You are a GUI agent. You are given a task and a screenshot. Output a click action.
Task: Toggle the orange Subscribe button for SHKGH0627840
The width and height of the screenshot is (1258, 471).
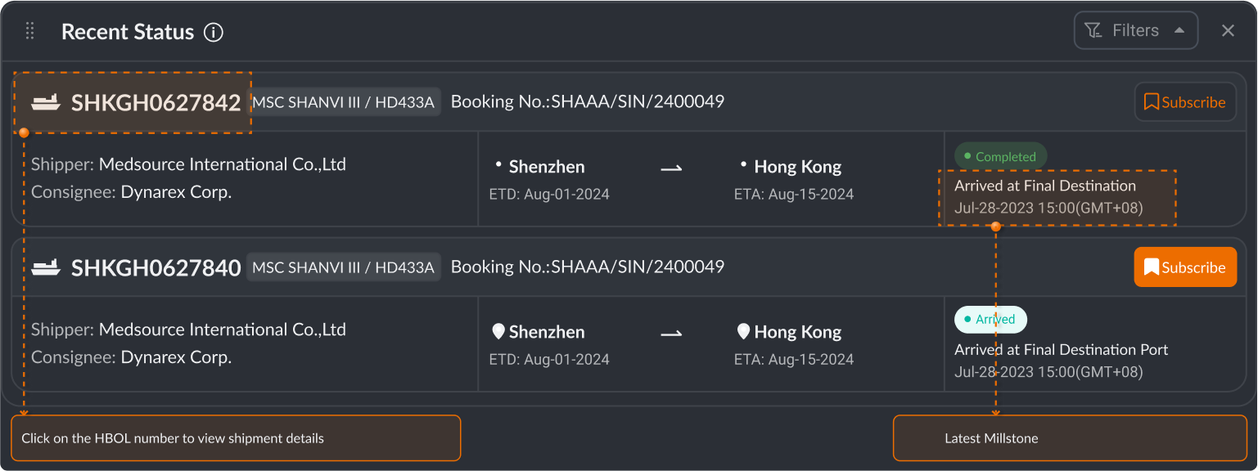[1184, 267]
